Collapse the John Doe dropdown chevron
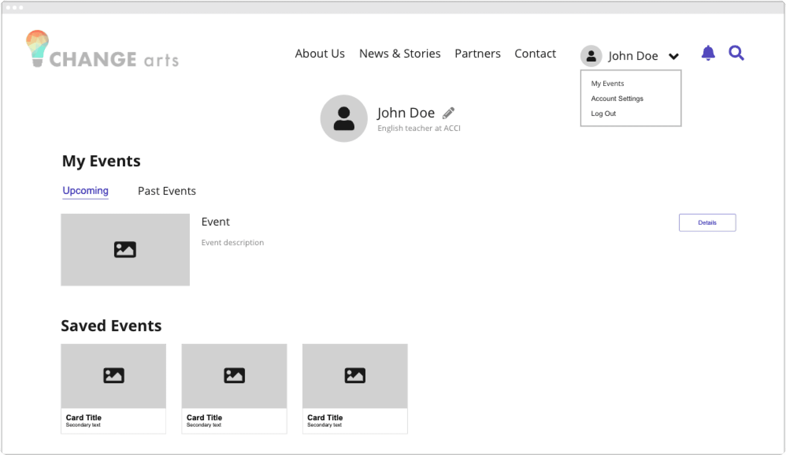This screenshot has height=455, width=786. click(x=674, y=56)
